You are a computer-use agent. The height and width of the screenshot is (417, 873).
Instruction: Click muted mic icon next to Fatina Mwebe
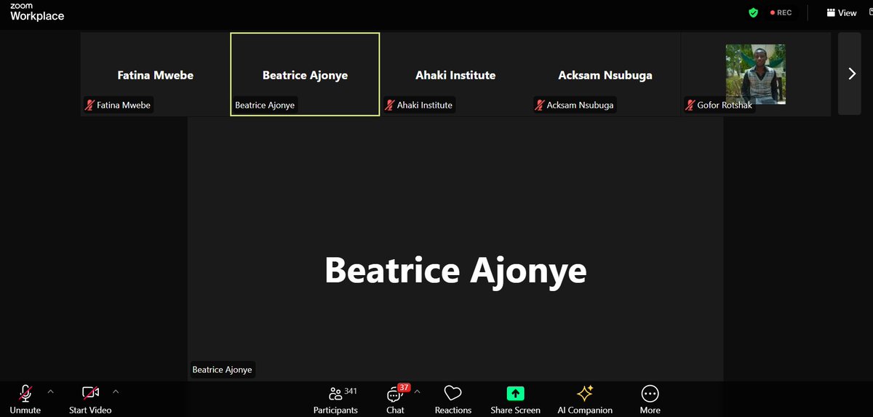(90, 106)
